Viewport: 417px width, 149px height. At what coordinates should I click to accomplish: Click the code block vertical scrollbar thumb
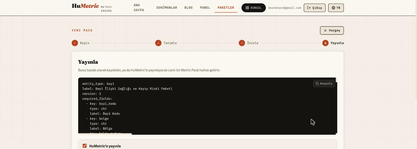[x=336, y=80]
